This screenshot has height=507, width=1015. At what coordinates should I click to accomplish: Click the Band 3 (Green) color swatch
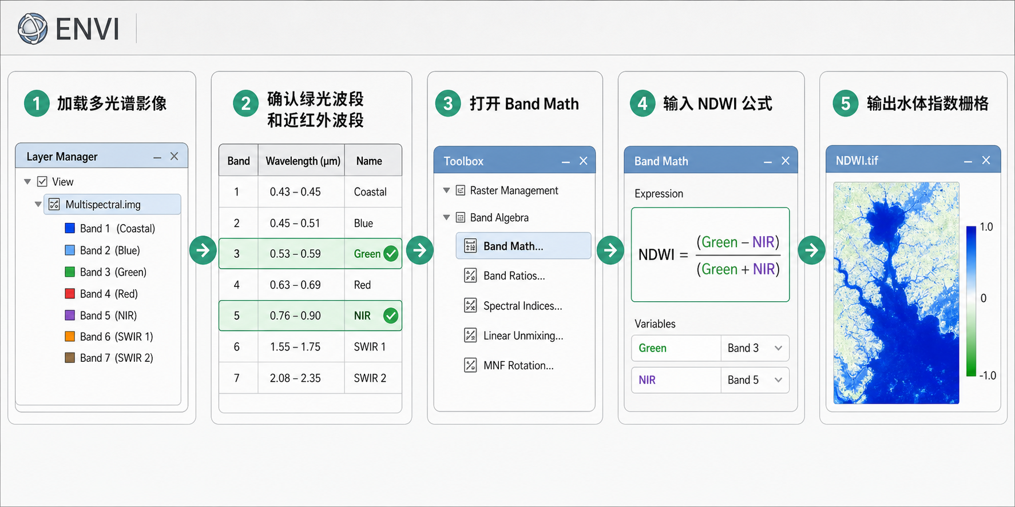pos(70,272)
